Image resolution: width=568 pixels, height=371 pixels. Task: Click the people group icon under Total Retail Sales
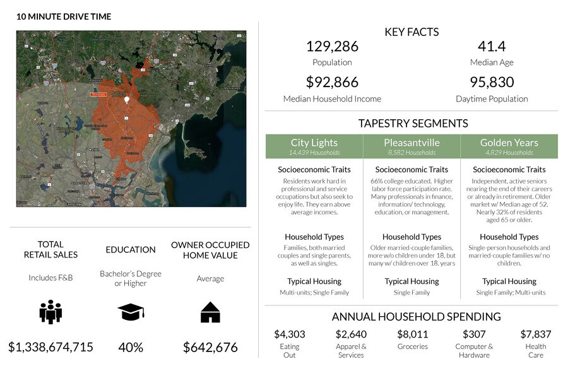point(50,312)
